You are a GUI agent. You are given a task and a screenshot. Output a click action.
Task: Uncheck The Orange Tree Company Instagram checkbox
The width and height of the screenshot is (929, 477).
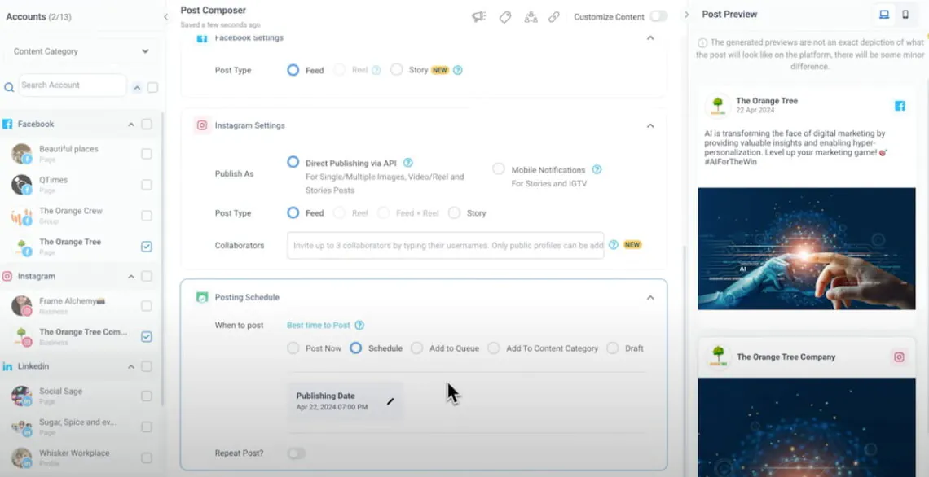[147, 337]
